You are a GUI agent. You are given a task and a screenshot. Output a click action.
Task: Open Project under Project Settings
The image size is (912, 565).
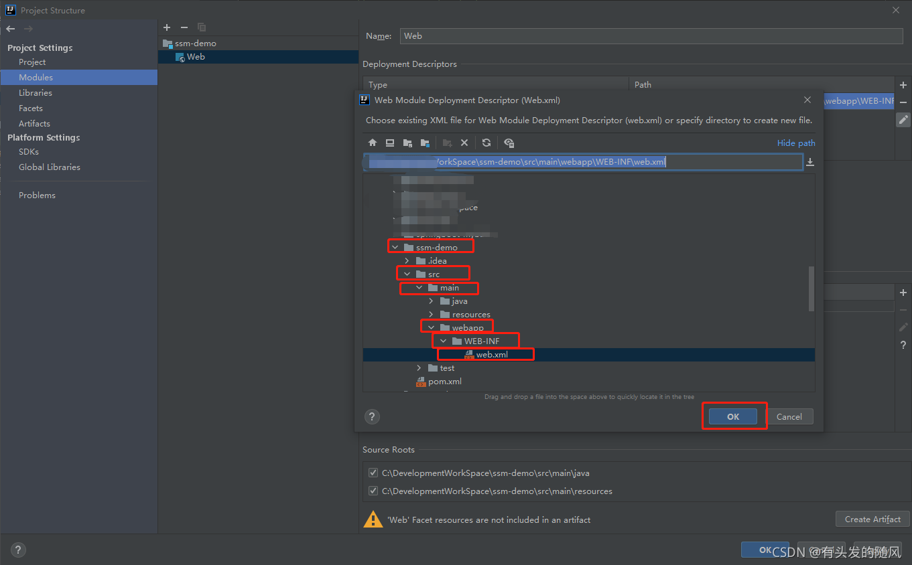click(32, 62)
